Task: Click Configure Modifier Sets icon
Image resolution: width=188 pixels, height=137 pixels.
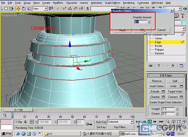Action: pyautogui.click(x=181, y=66)
